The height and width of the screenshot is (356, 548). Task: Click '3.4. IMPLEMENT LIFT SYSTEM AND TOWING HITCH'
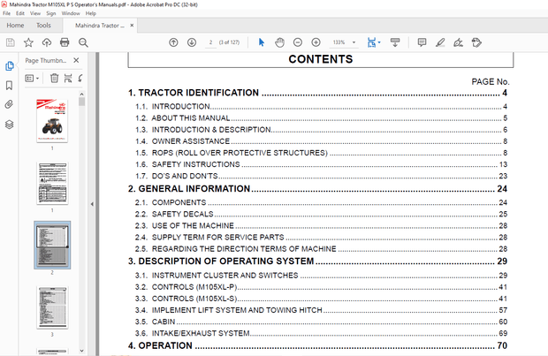(x=229, y=310)
